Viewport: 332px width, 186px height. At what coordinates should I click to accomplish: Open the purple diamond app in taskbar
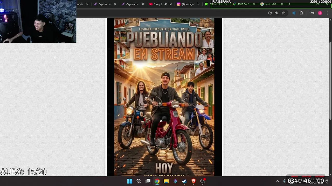[x=175, y=181]
